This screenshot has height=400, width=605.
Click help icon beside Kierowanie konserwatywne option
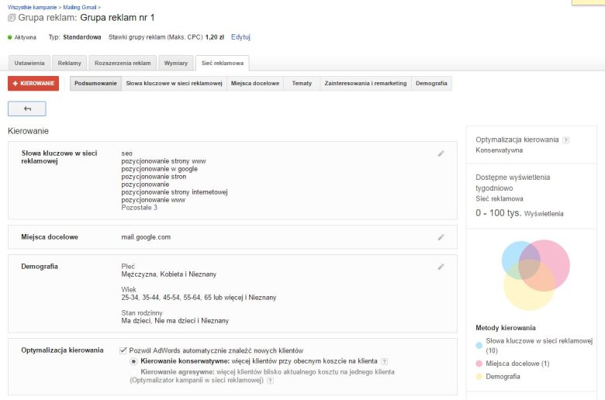(385, 361)
